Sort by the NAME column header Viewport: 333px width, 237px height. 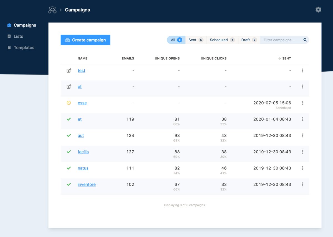click(x=82, y=58)
